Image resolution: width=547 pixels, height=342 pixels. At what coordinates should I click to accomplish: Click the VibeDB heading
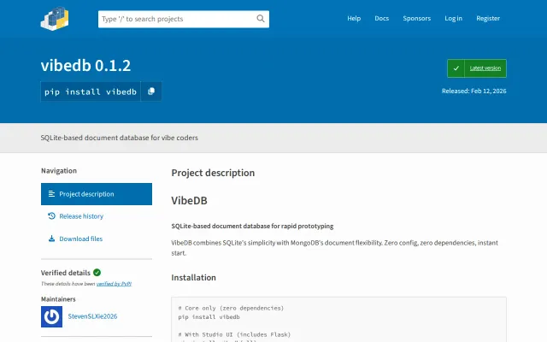pyautogui.click(x=189, y=201)
